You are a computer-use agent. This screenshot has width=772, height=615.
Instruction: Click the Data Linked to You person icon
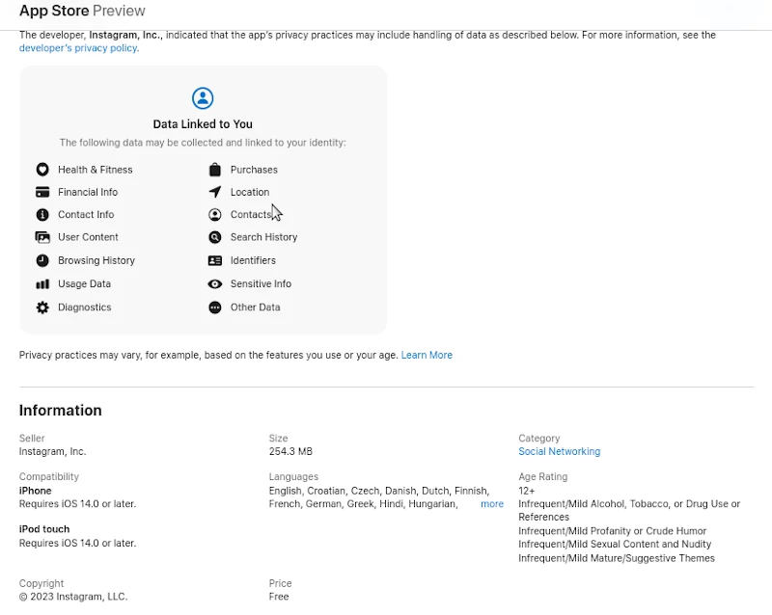tap(203, 98)
